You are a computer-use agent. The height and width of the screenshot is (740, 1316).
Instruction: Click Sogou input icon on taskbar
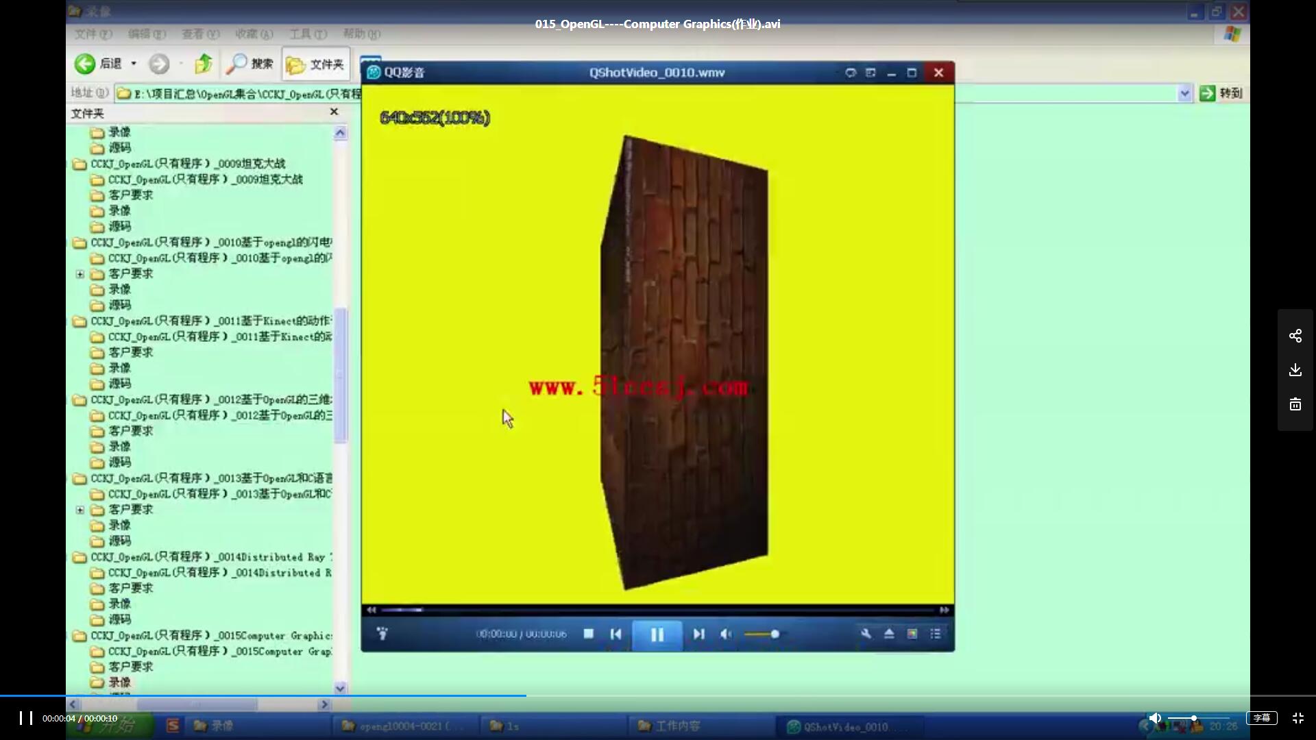(x=173, y=726)
